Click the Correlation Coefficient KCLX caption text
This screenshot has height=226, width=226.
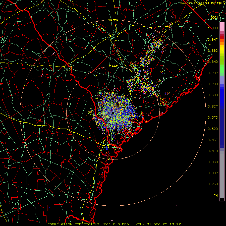pos(114,224)
